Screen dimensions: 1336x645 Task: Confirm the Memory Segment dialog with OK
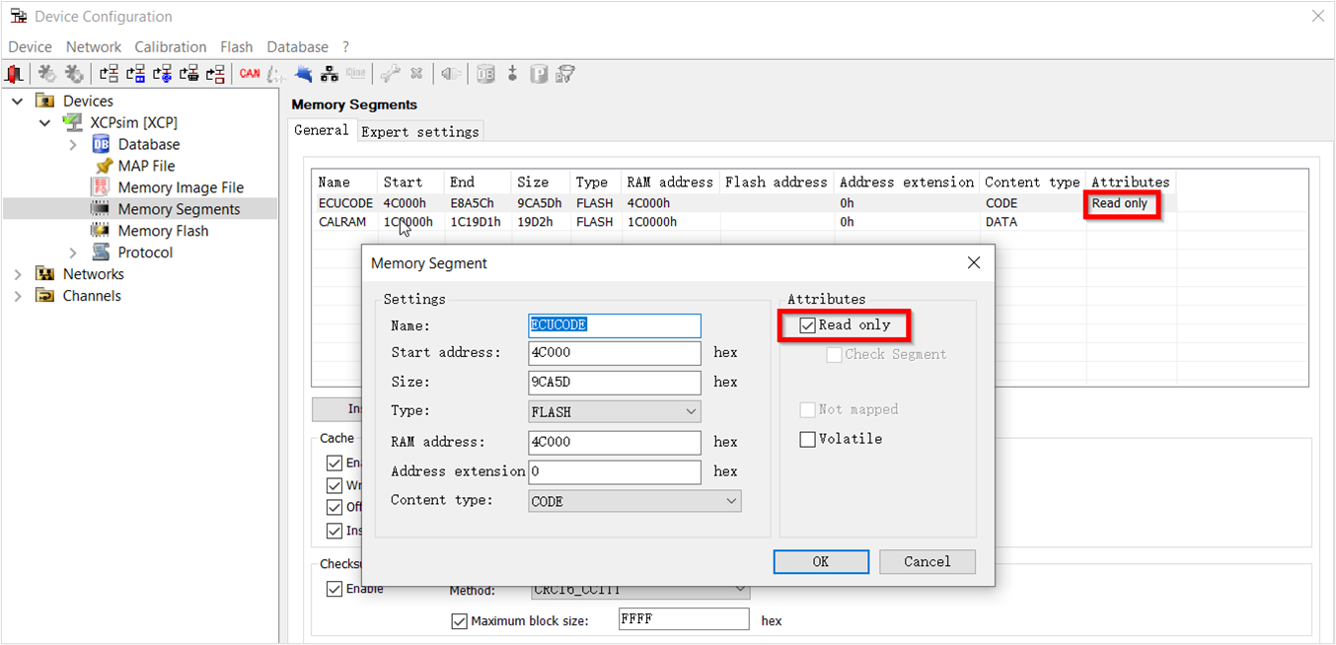pyautogui.click(x=821, y=561)
